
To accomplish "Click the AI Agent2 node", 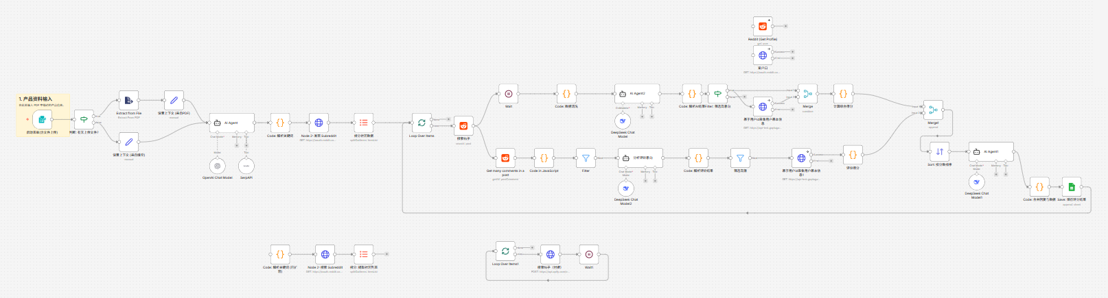I will tap(638, 94).
